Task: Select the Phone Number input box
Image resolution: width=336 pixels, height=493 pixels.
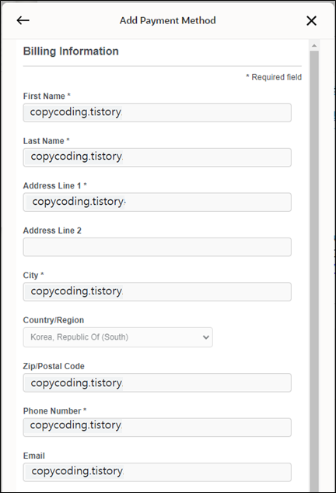Action: (157, 428)
